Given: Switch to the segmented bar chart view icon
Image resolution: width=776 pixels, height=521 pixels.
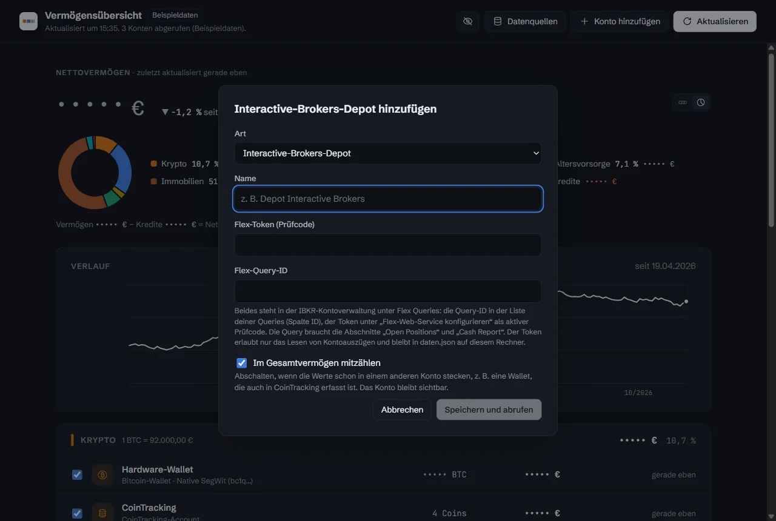Looking at the screenshot, I should [x=683, y=102].
